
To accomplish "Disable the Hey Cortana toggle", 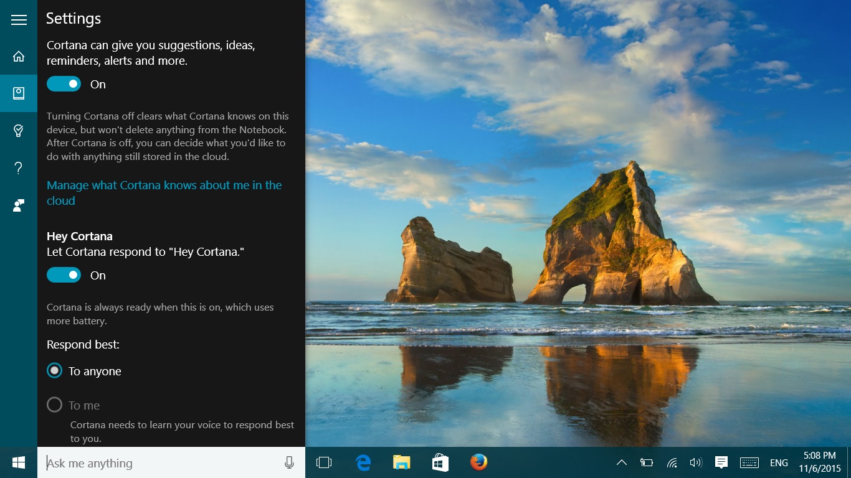I will 64,275.
